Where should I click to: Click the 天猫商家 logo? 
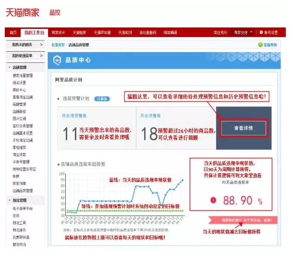[x=23, y=12]
